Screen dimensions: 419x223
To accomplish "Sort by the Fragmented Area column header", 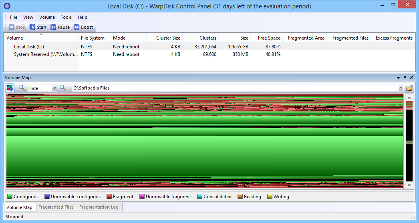I will coord(304,38).
